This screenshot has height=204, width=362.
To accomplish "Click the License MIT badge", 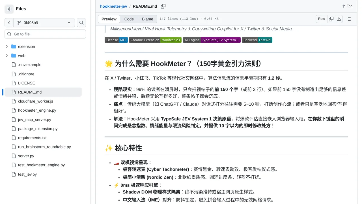I will click(116, 40).
